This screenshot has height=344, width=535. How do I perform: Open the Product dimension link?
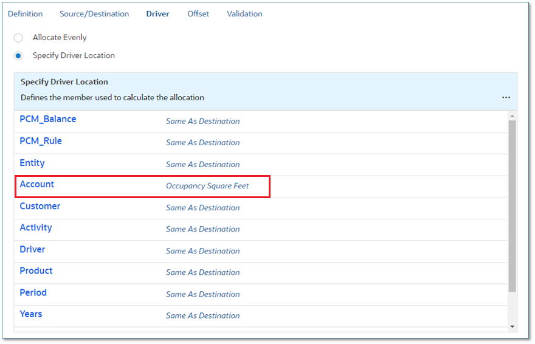tap(36, 270)
